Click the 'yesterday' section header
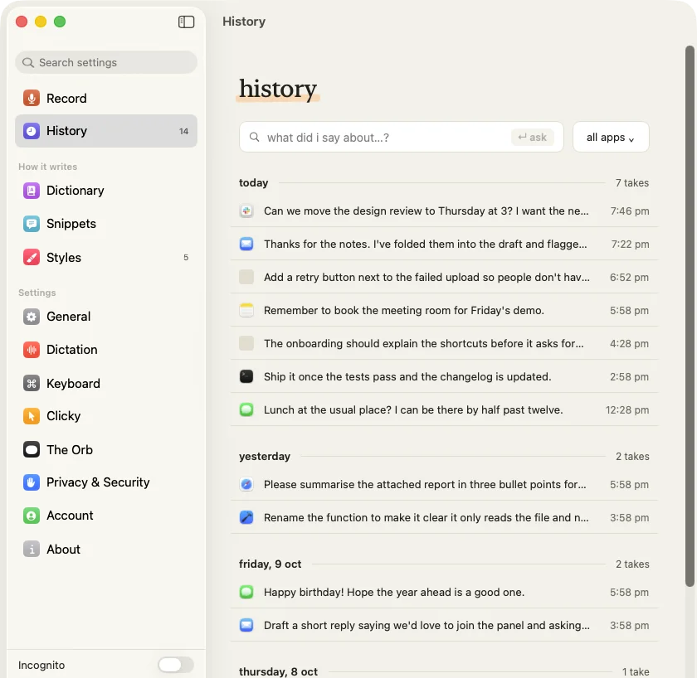The width and height of the screenshot is (697, 678). (x=265, y=457)
